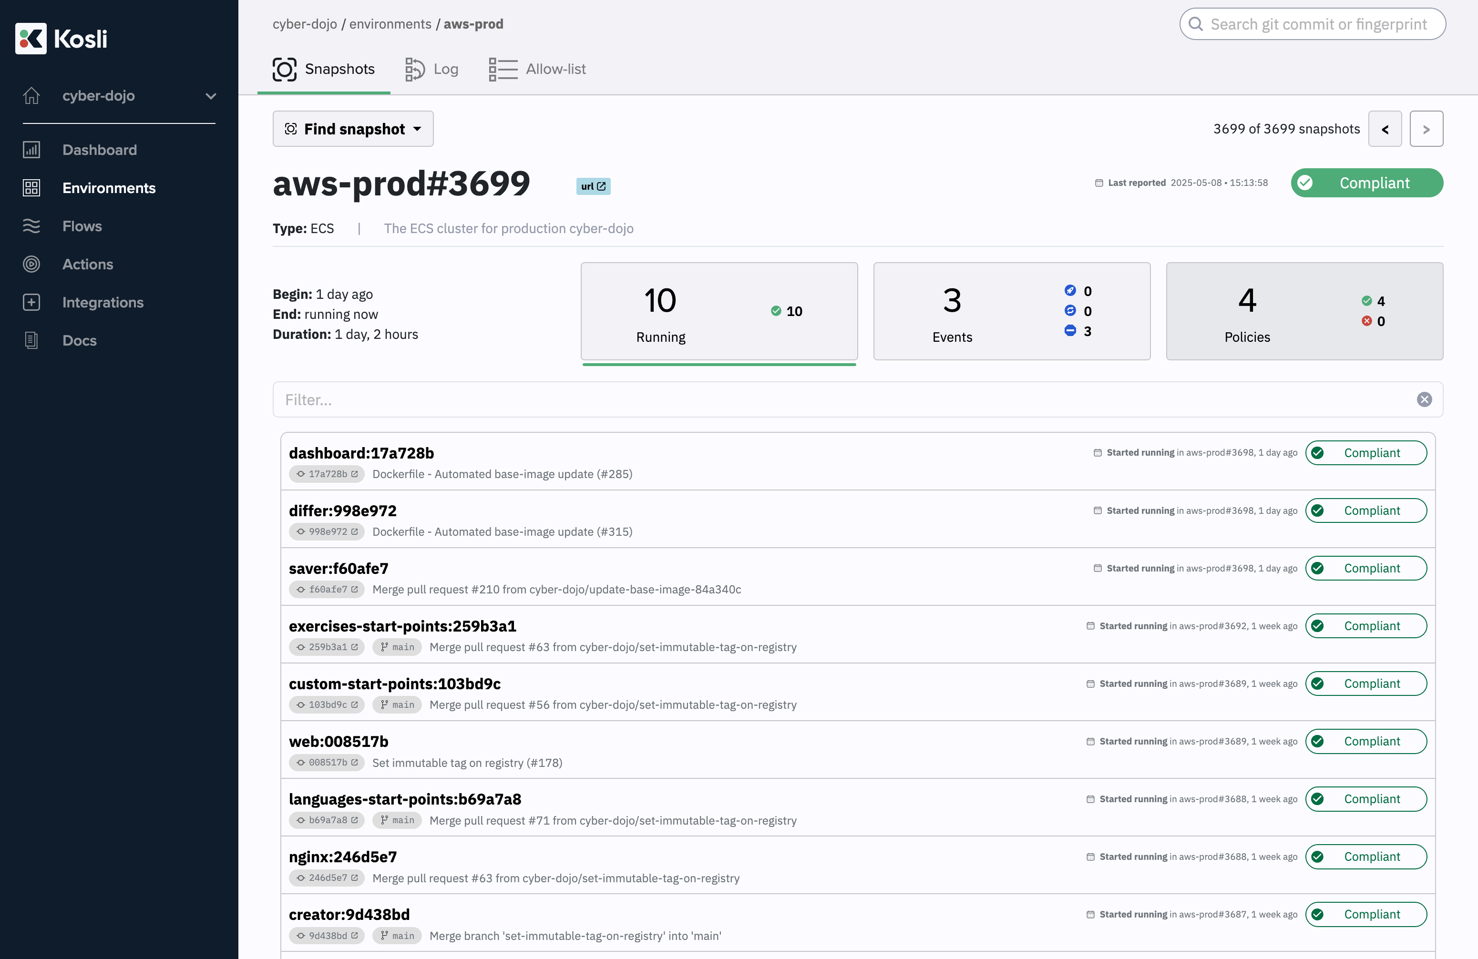Focus the git commit search field
The image size is (1478, 959).
1312,23
